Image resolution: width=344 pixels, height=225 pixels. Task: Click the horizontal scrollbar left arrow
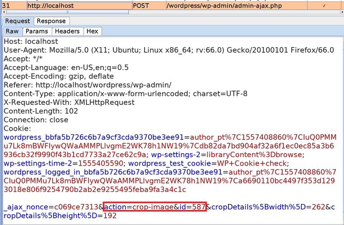point(4,12)
